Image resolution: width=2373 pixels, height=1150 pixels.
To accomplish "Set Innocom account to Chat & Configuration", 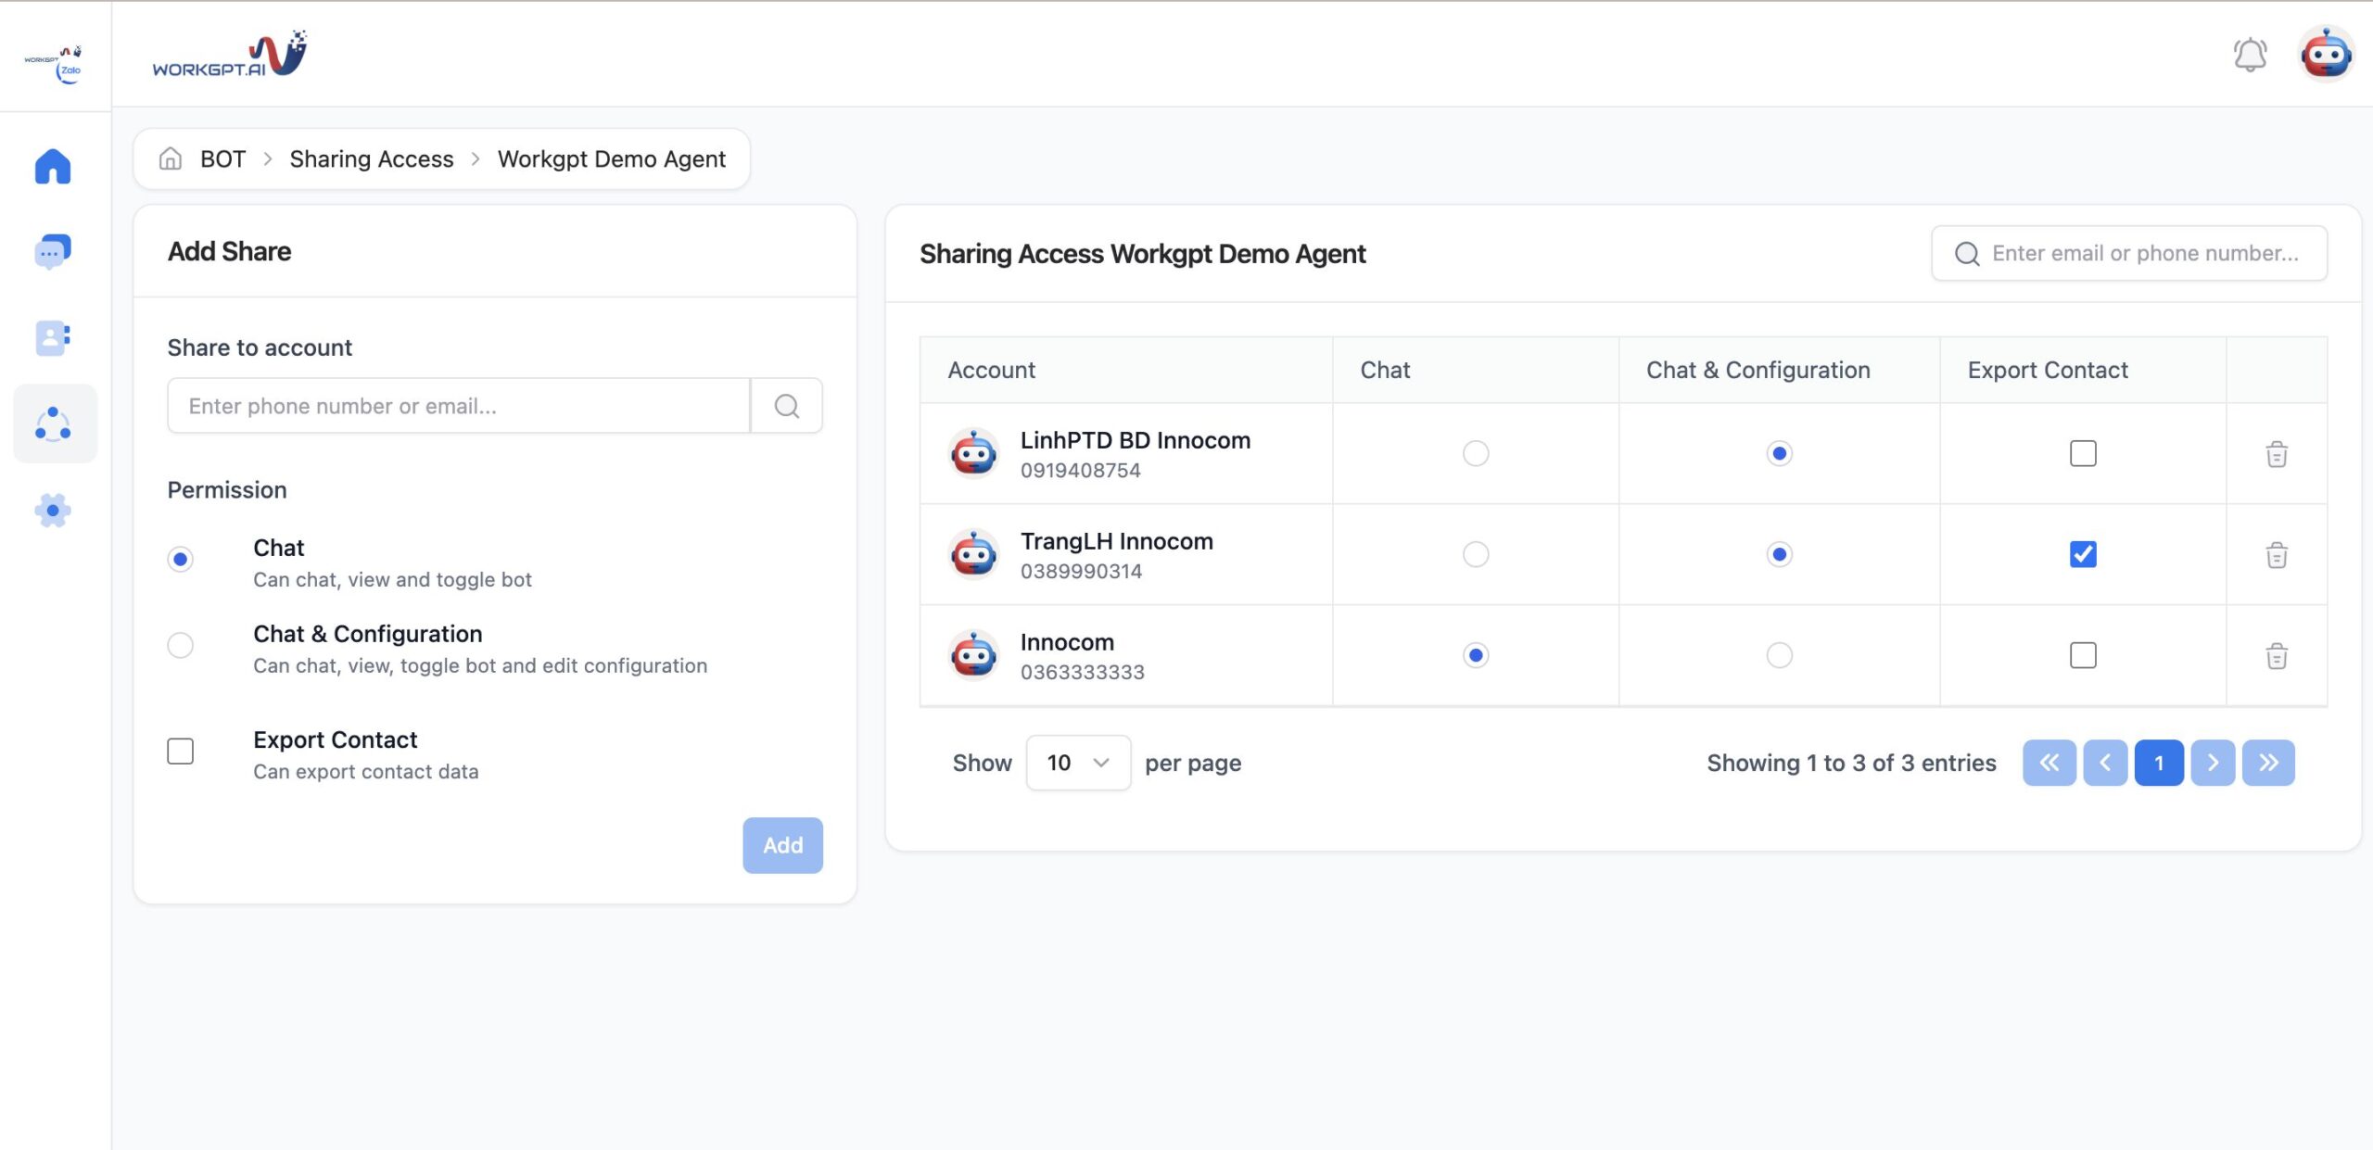I will click(1779, 655).
